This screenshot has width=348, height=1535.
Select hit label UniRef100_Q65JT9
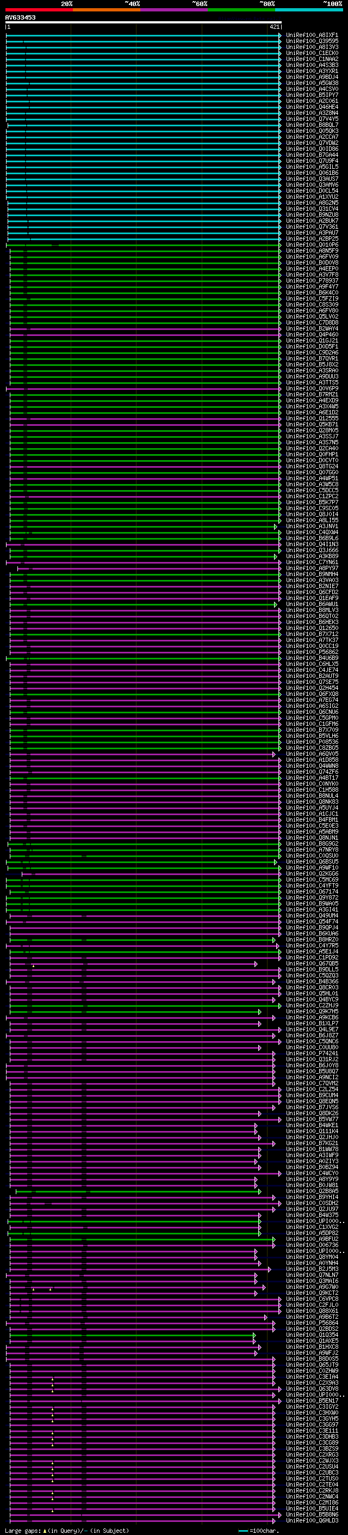312,1365
